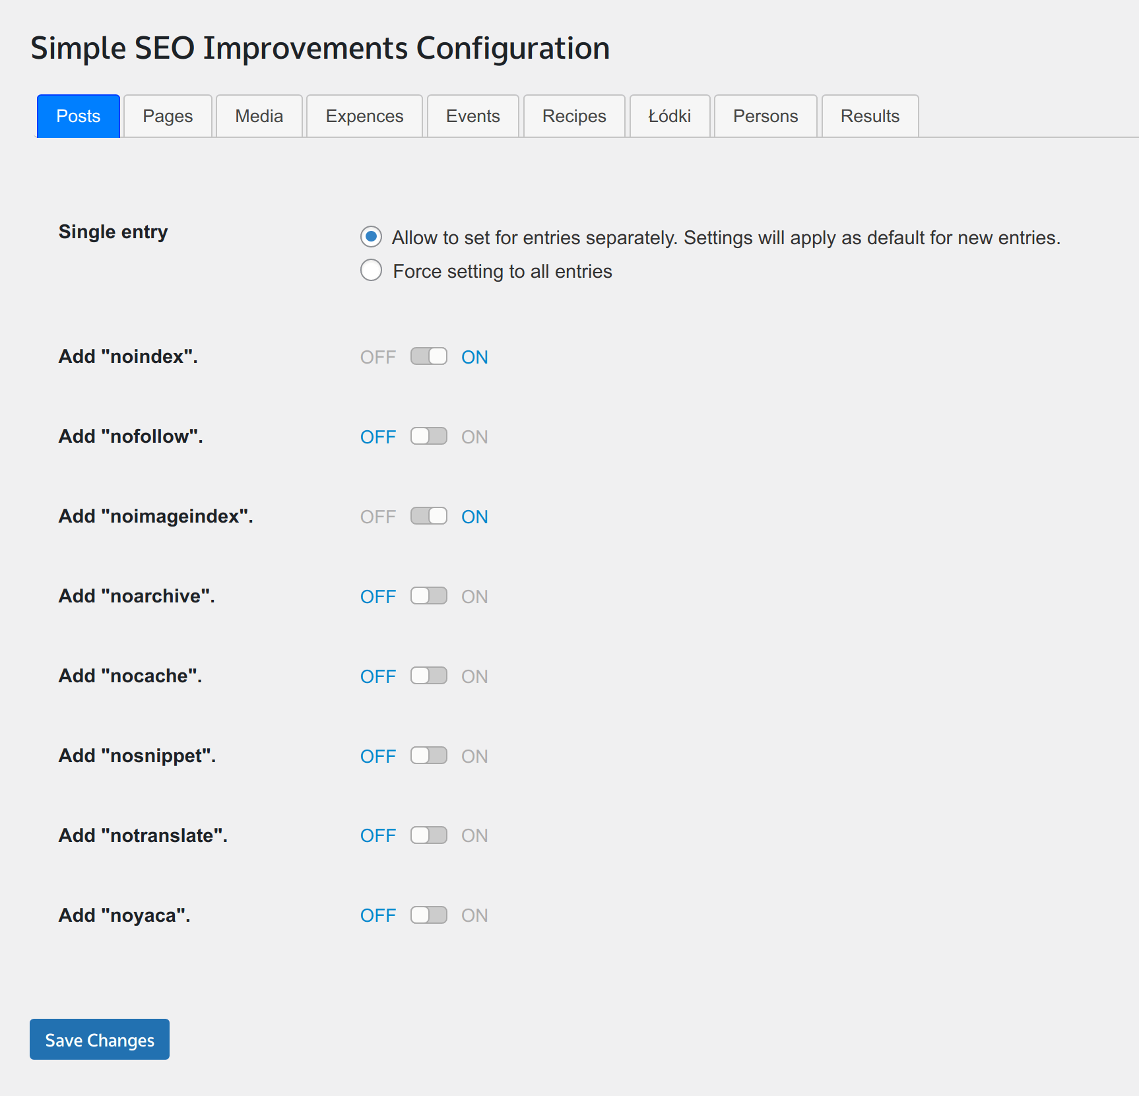The width and height of the screenshot is (1139, 1096).
Task: Toggle the Add "nofollow" switch
Action: [x=429, y=436]
